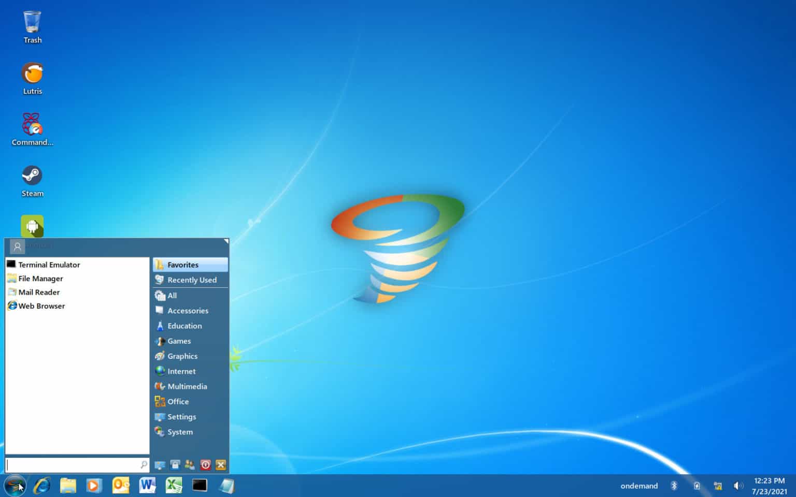Select the Graphics category icon in start menu

pos(160,356)
